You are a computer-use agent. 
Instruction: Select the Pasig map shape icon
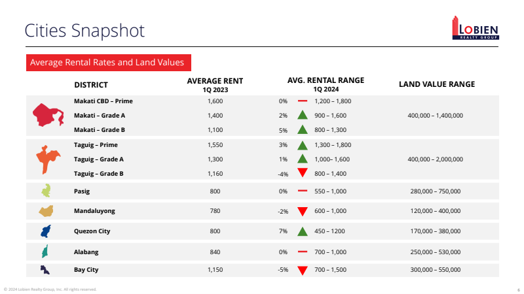tap(47, 191)
